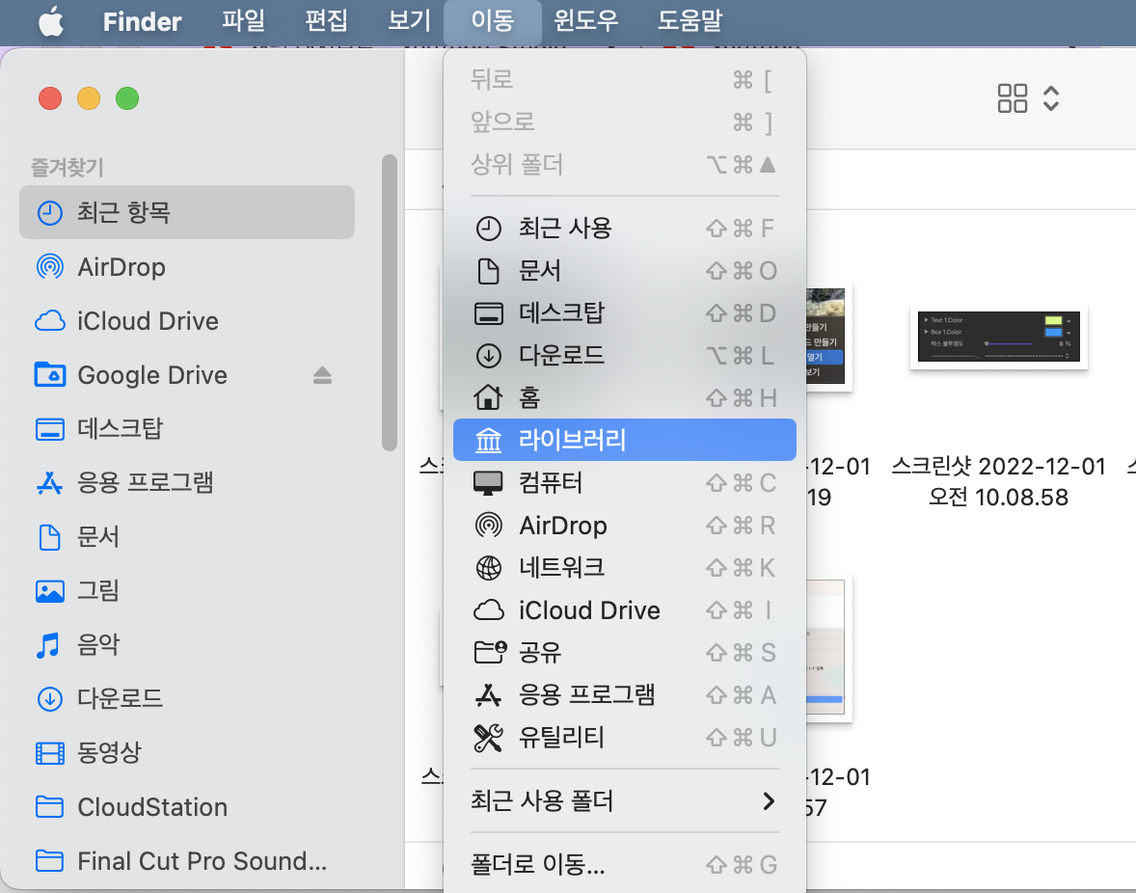Screen dimensions: 1136x893
Task: Choose iCloud Drive in the 이동 menu
Action: (x=625, y=609)
